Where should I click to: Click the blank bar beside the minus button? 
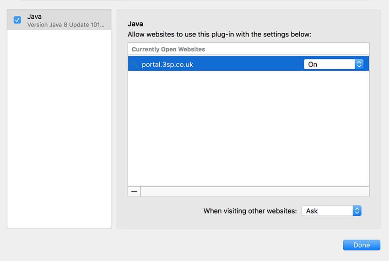255,192
